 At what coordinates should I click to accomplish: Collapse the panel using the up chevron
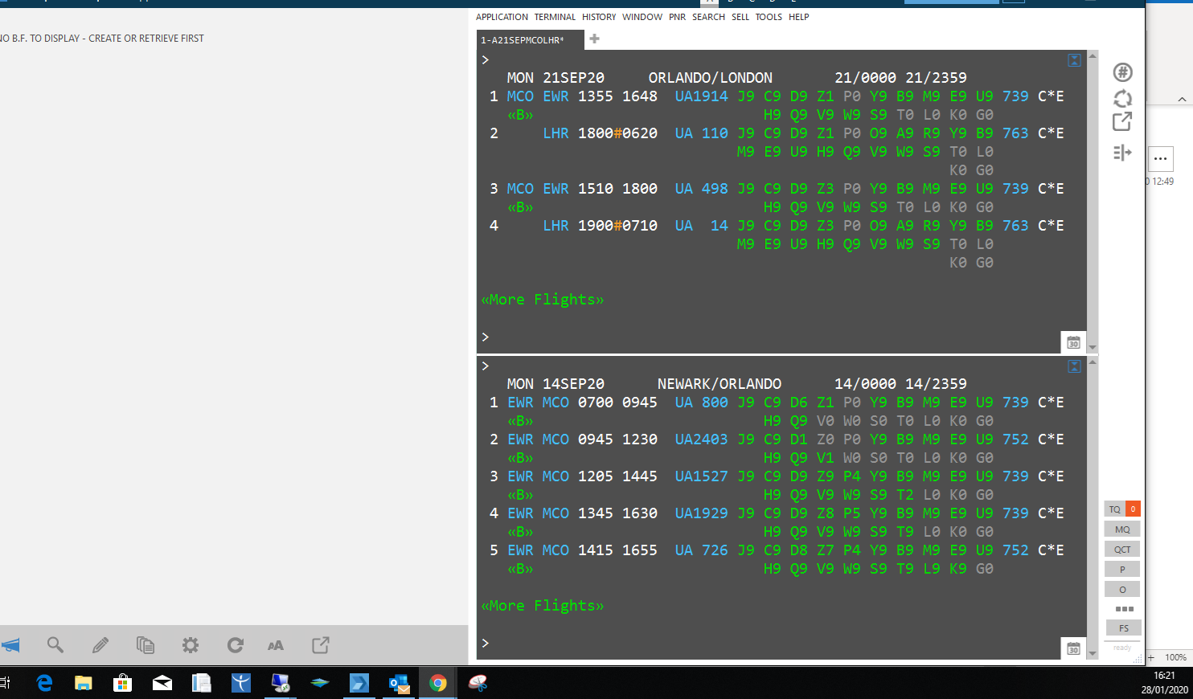(x=1181, y=100)
